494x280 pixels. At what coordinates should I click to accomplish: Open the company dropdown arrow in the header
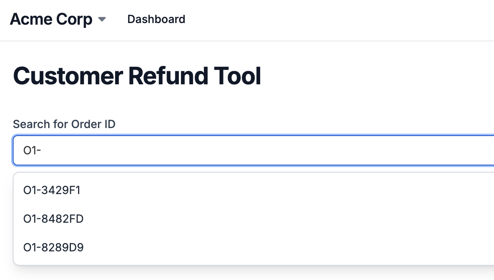coord(102,19)
